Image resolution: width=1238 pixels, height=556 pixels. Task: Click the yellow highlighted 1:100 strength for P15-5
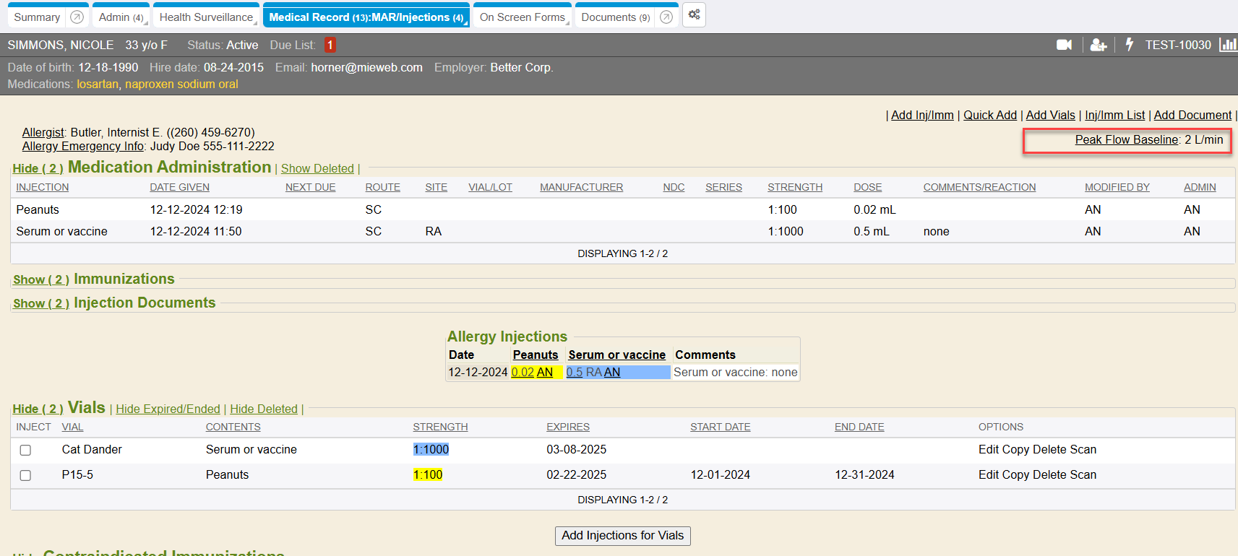point(428,474)
